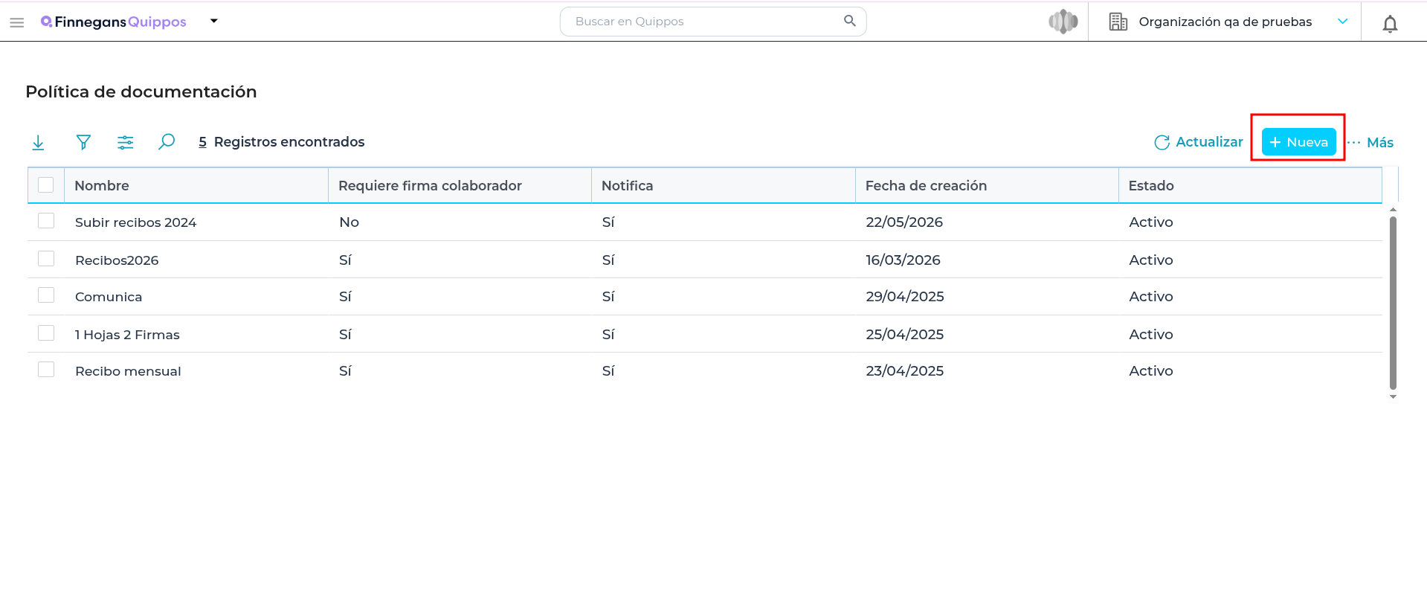The width and height of the screenshot is (1427, 604).
Task: Click the date 22/05/2026
Action: coord(904,222)
